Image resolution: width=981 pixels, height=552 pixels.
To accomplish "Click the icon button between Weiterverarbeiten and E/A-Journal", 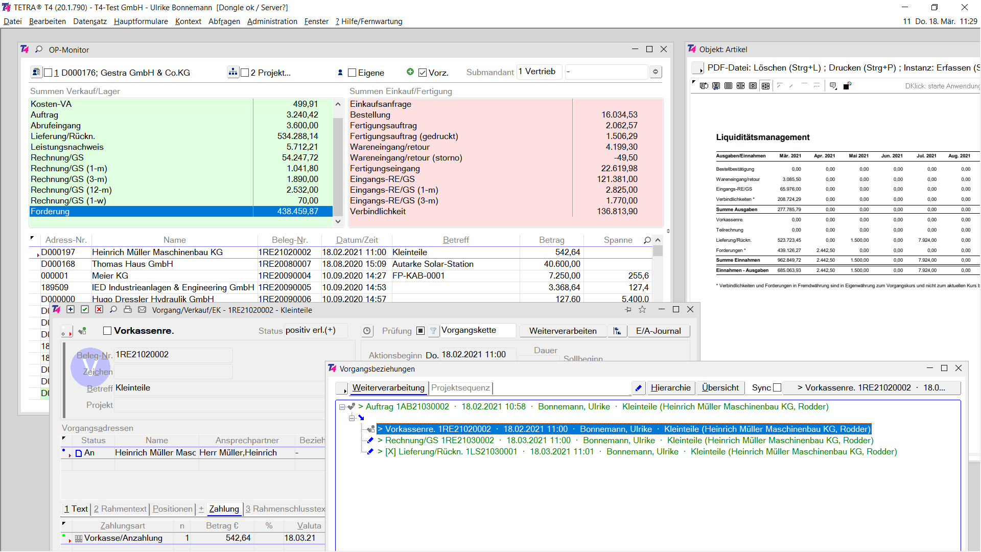I will [x=617, y=331].
